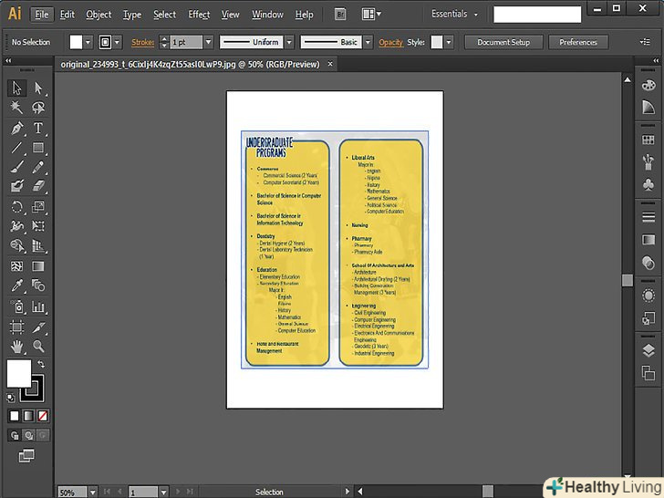Viewport: 664px width, 498px height.
Task: Click the large white Fill swatch
Action: pyautogui.click(x=18, y=372)
